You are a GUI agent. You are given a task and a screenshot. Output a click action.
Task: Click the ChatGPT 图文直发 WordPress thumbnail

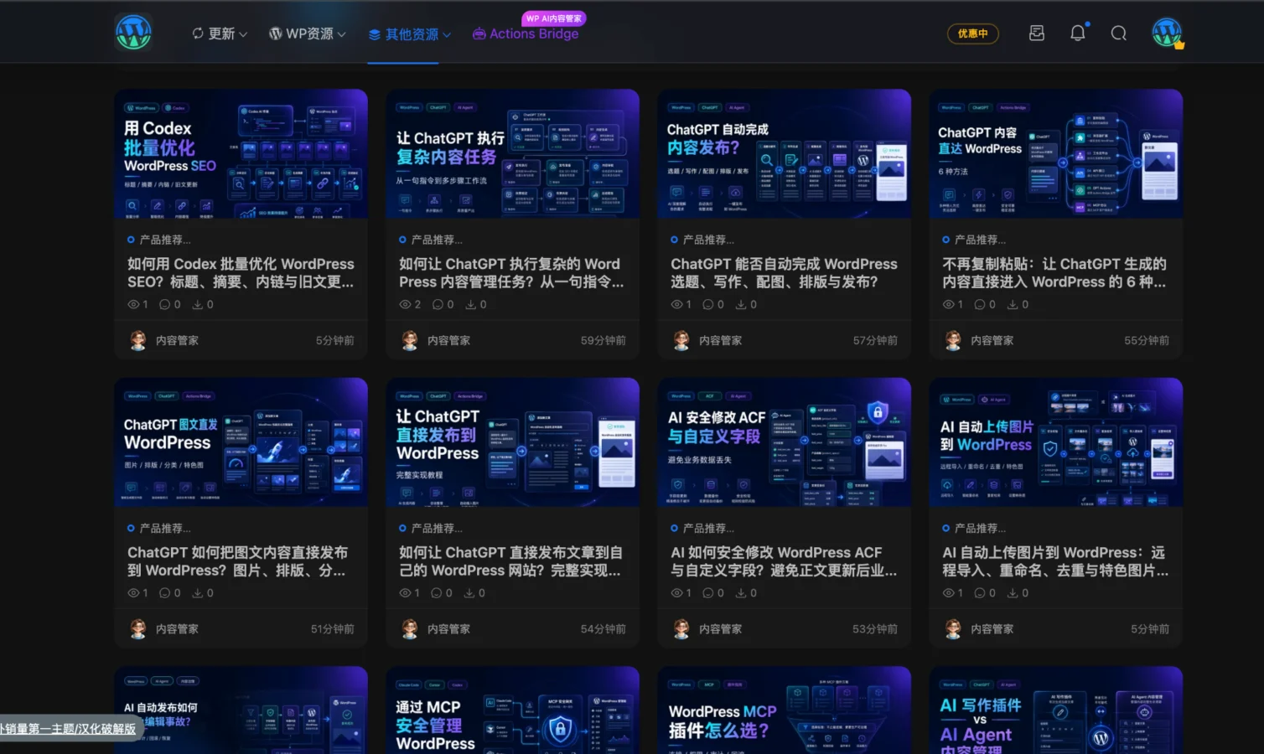tap(241, 442)
